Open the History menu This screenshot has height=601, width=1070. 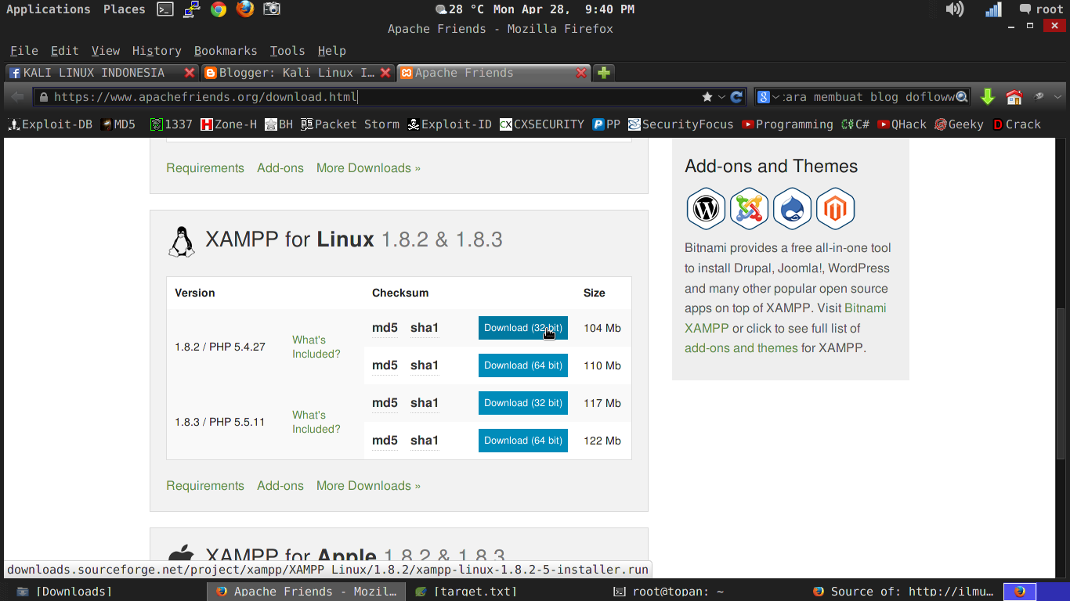[157, 51]
